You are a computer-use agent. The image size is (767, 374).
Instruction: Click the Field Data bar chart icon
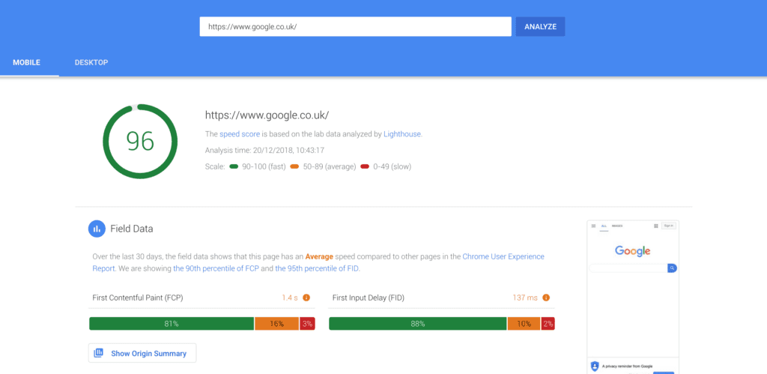coord(97,229)
